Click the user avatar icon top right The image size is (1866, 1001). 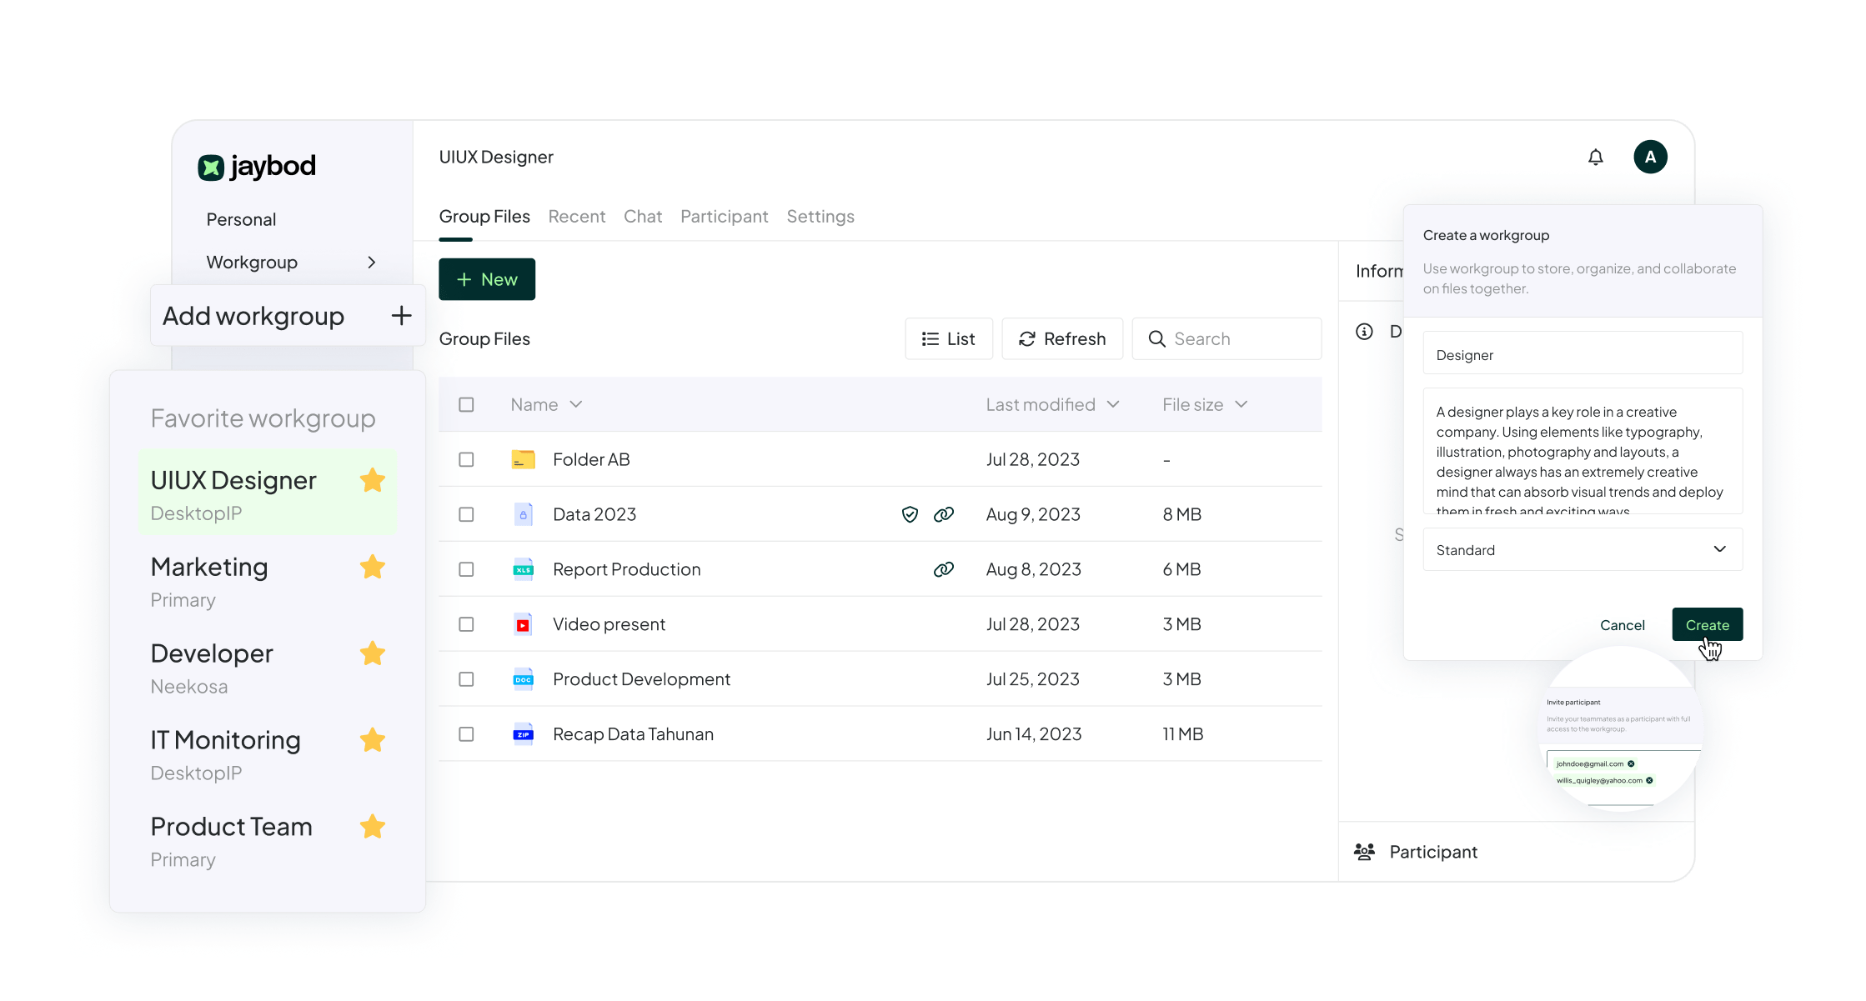pos(1650,157)
